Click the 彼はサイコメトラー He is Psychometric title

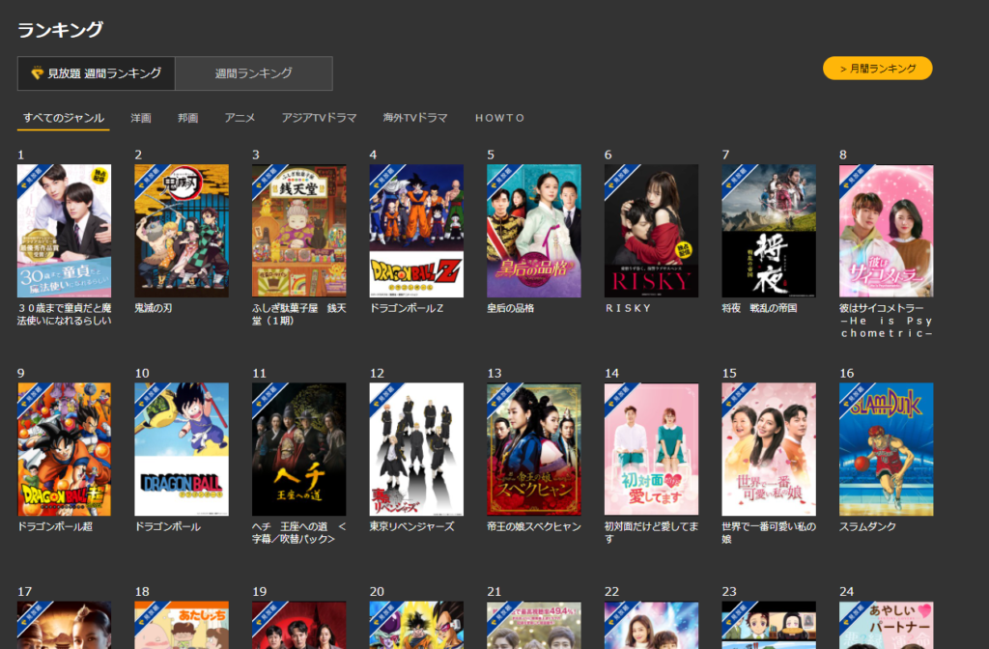[x=887, y=321]
